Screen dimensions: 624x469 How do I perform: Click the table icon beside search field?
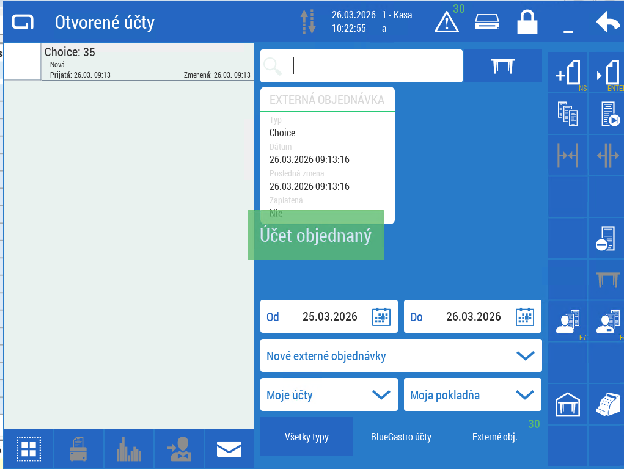[502, 66]
